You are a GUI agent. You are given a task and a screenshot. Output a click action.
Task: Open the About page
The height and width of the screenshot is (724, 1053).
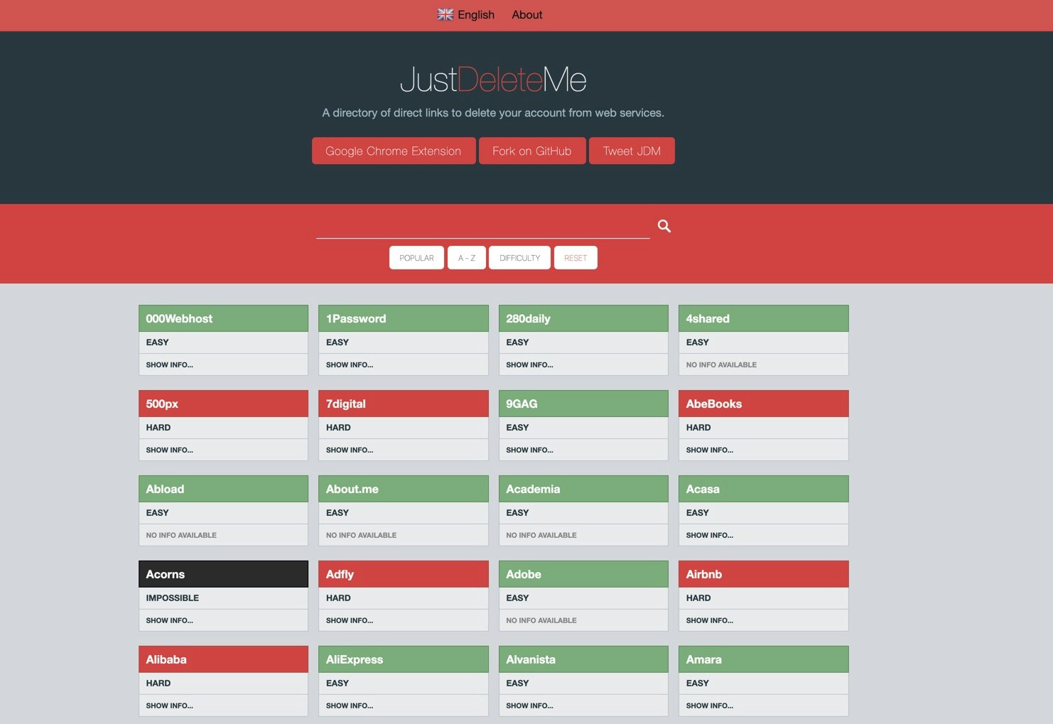526,14
